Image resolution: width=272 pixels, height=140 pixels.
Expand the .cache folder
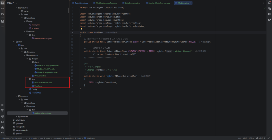tap(19, 11)
